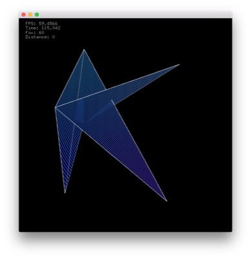
Task: Click the leftmost vertex where edges converge
Action: [x=56, y=107]
